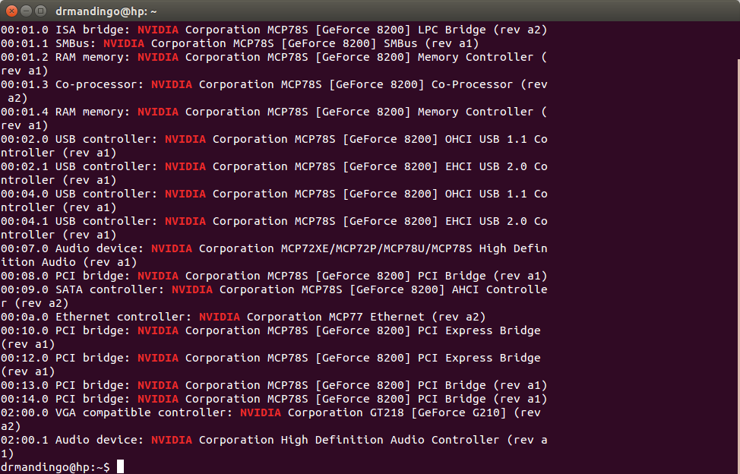Click the blinking cursor block at the prompt

point(119,466)
